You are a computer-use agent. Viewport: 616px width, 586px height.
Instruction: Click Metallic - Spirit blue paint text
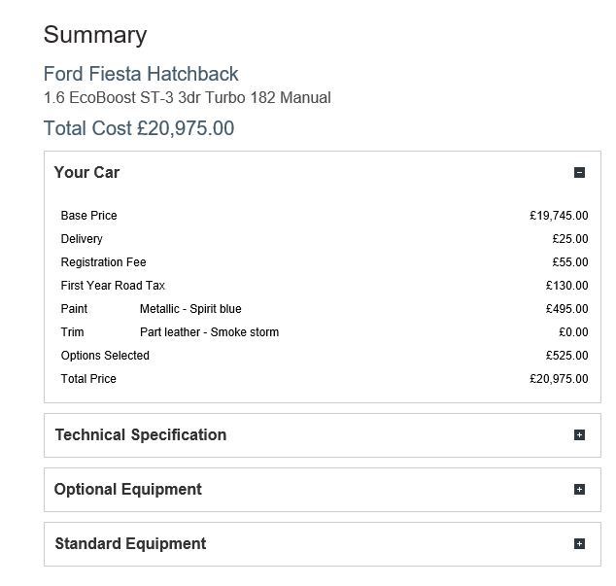coord(190,309)
